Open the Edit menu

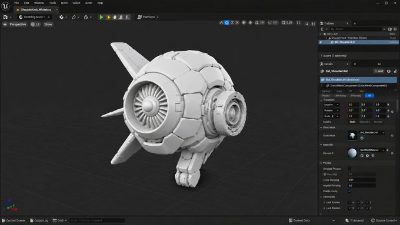pos(26,3)
